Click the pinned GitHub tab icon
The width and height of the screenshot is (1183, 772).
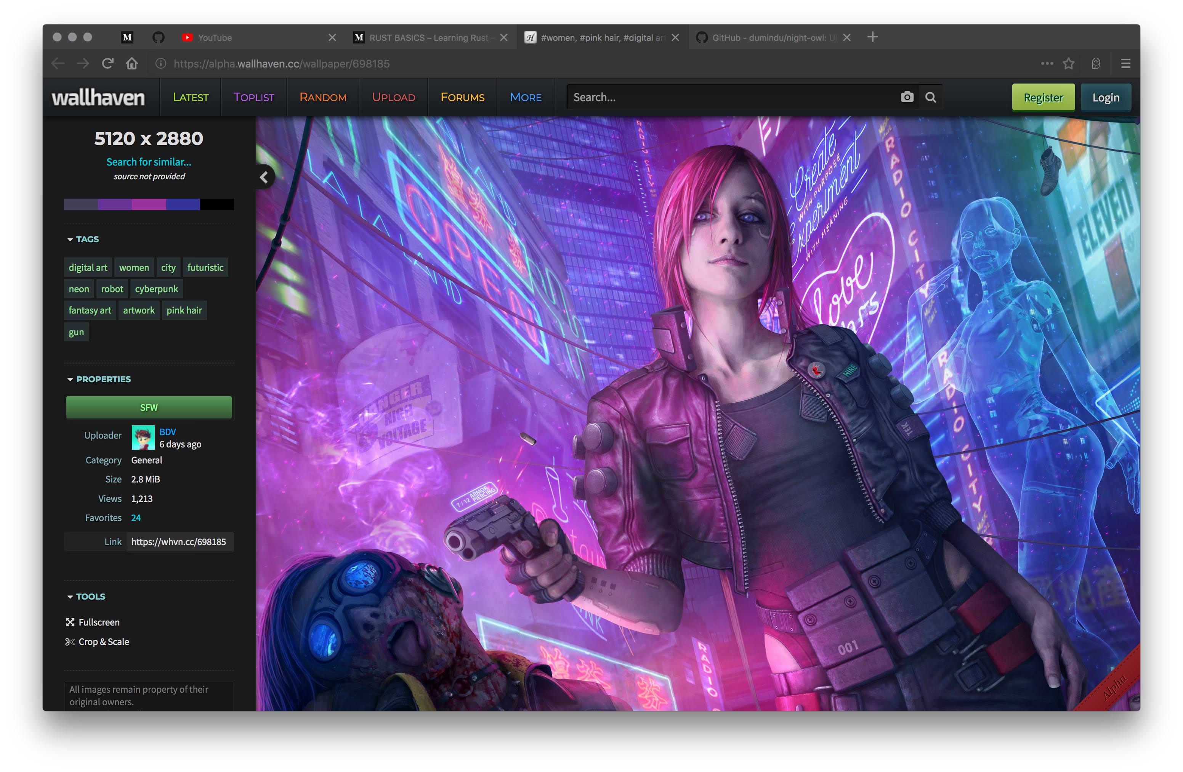[158, 37]
